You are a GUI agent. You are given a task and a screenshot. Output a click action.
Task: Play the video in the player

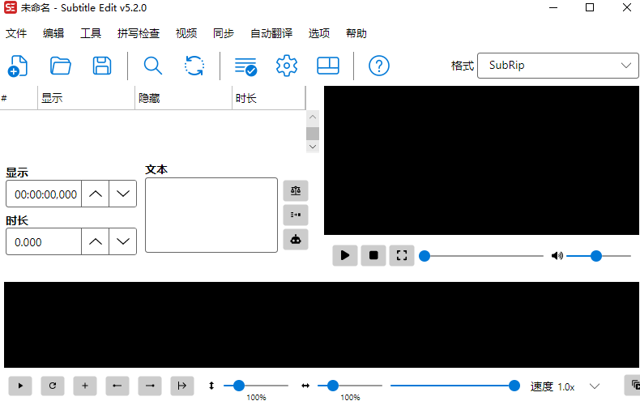pos(345,255)
